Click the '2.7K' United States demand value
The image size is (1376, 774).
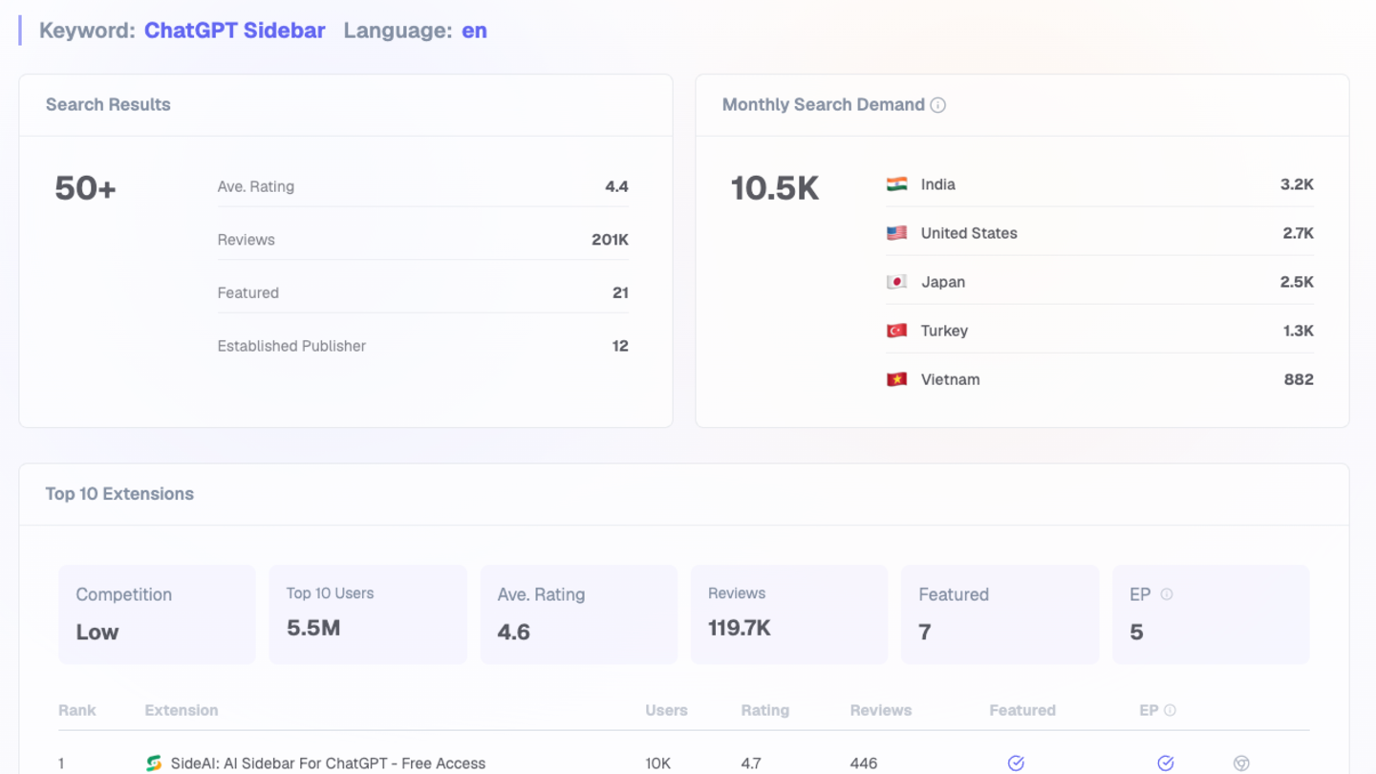[x=1298, y=233]
